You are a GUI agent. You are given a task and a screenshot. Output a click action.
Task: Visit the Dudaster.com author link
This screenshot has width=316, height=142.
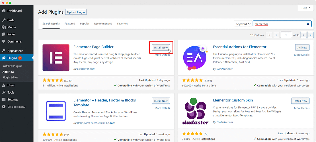point(225,122)
